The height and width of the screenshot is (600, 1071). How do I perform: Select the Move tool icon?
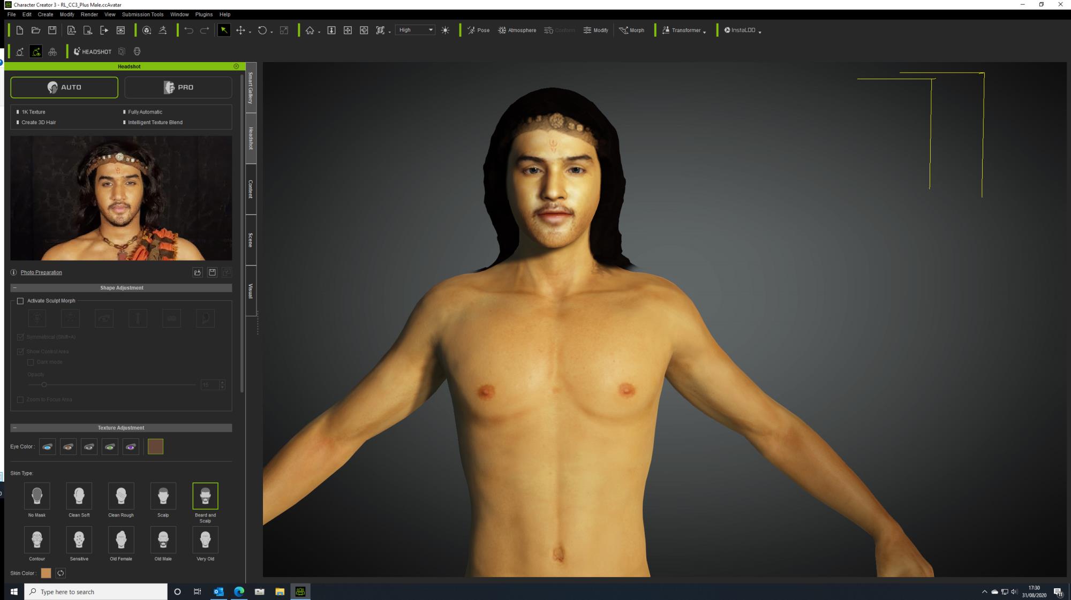pyautogui.click(x=240, y=30)
